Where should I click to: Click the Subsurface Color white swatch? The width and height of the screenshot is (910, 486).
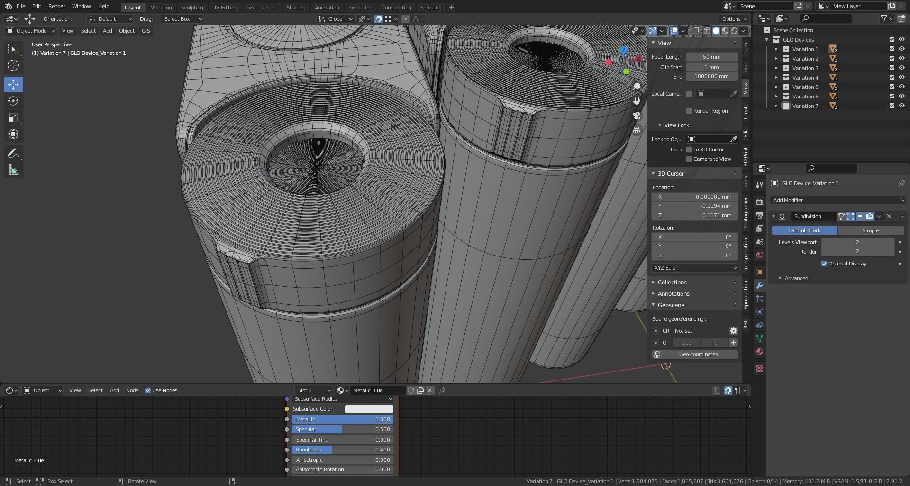tap(369, 409)
